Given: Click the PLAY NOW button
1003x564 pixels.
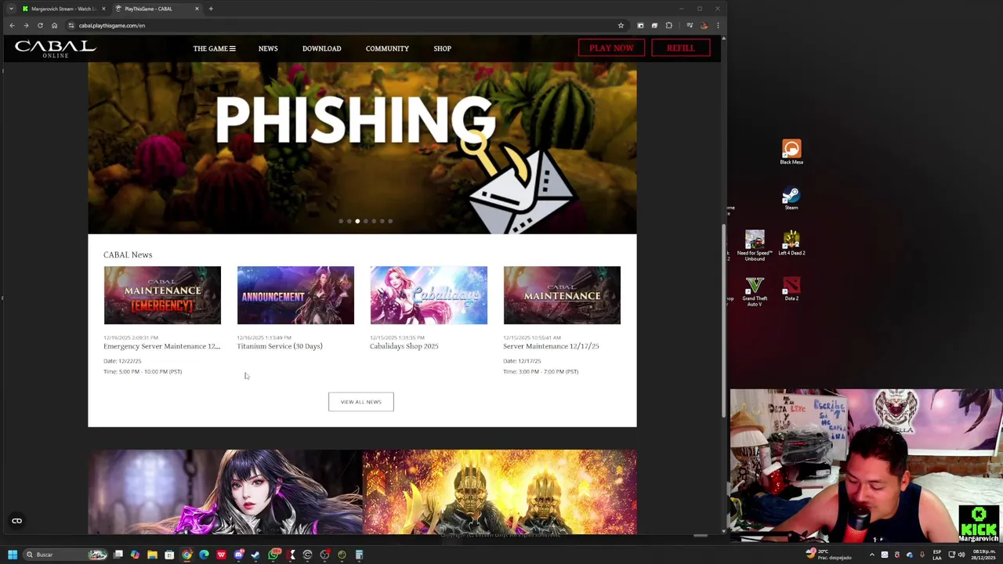Looking at the screenshot, I should [x=611, y=48].
